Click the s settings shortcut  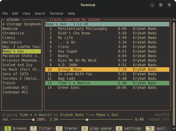tap(129, 128)
